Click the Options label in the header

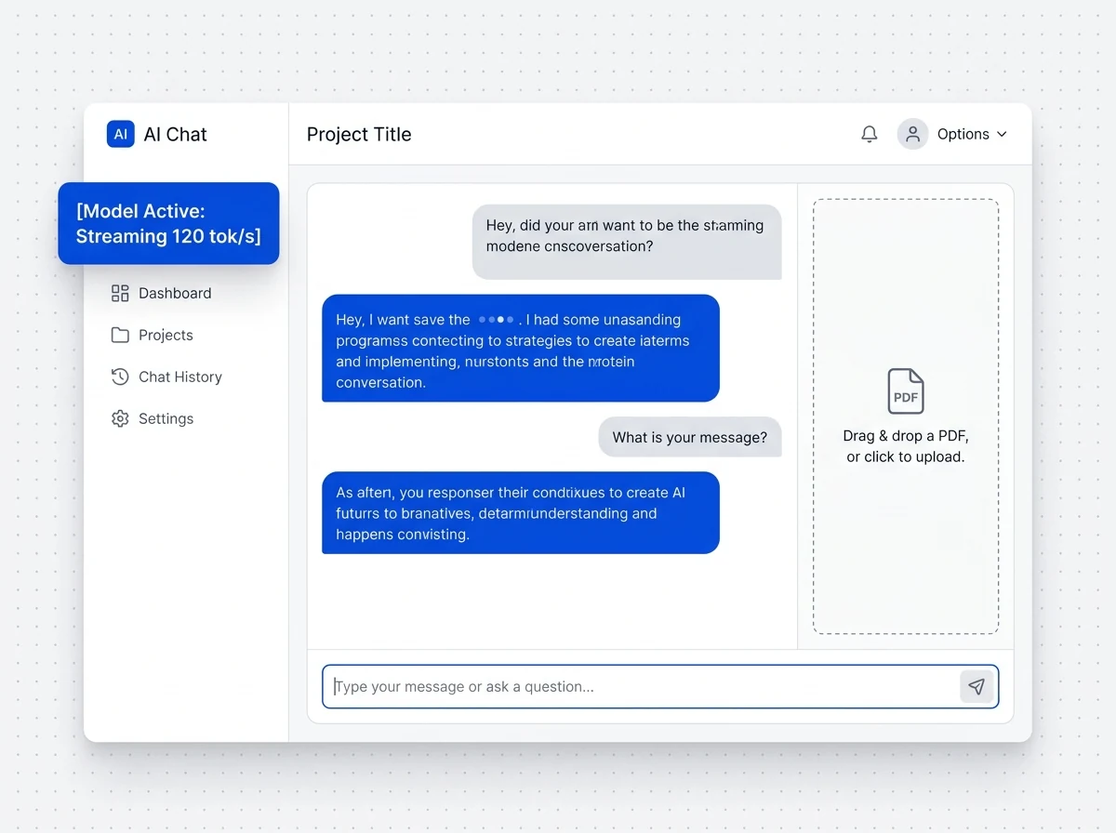point(963,134)
